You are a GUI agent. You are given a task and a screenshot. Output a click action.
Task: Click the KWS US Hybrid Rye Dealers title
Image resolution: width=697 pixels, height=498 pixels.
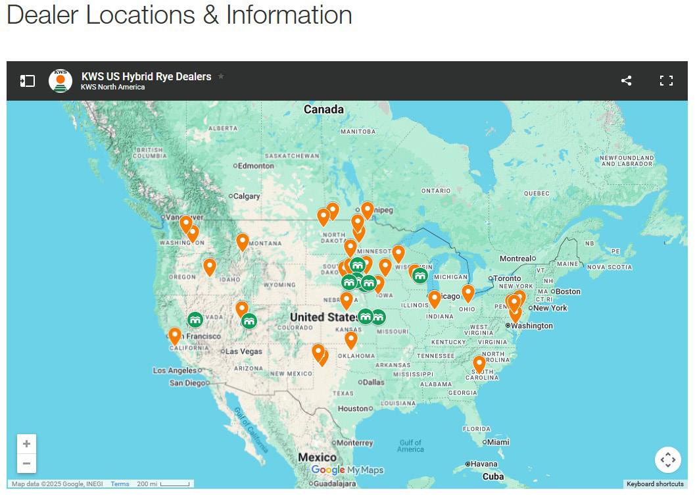pyautogui.click(x=146, y=76)
